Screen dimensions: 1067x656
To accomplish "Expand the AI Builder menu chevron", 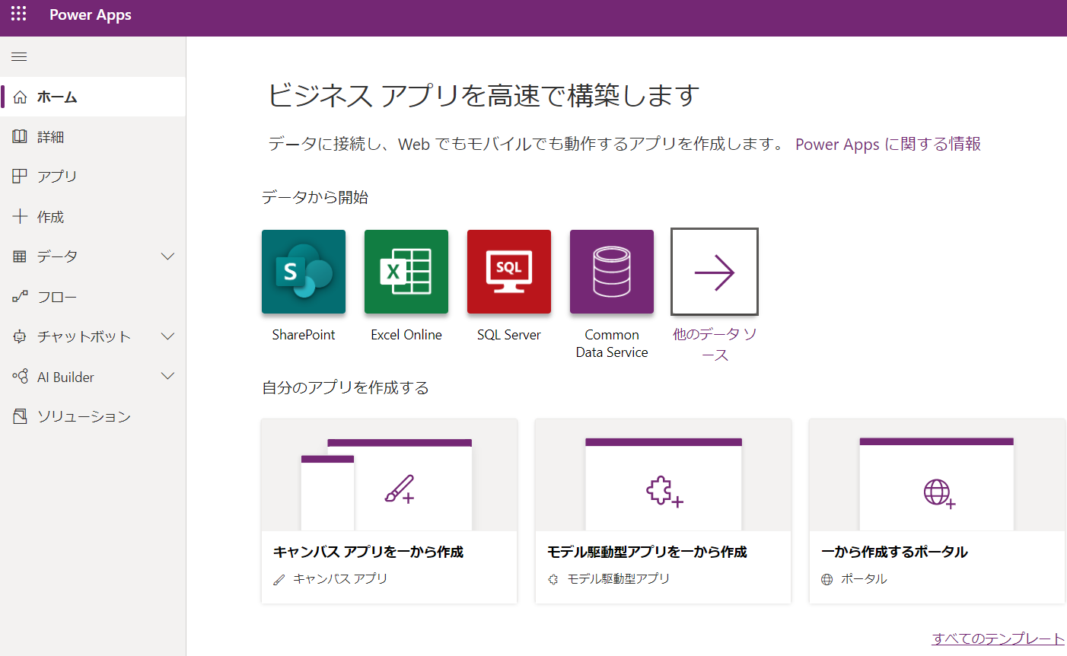I will 168,376.
